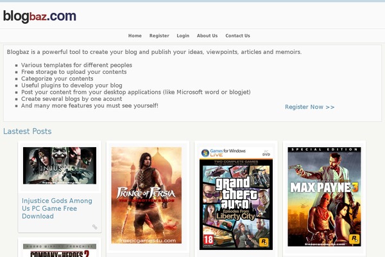
Task: Click the 'Categorize your contents' bullet text
Action: click(57, 78)
